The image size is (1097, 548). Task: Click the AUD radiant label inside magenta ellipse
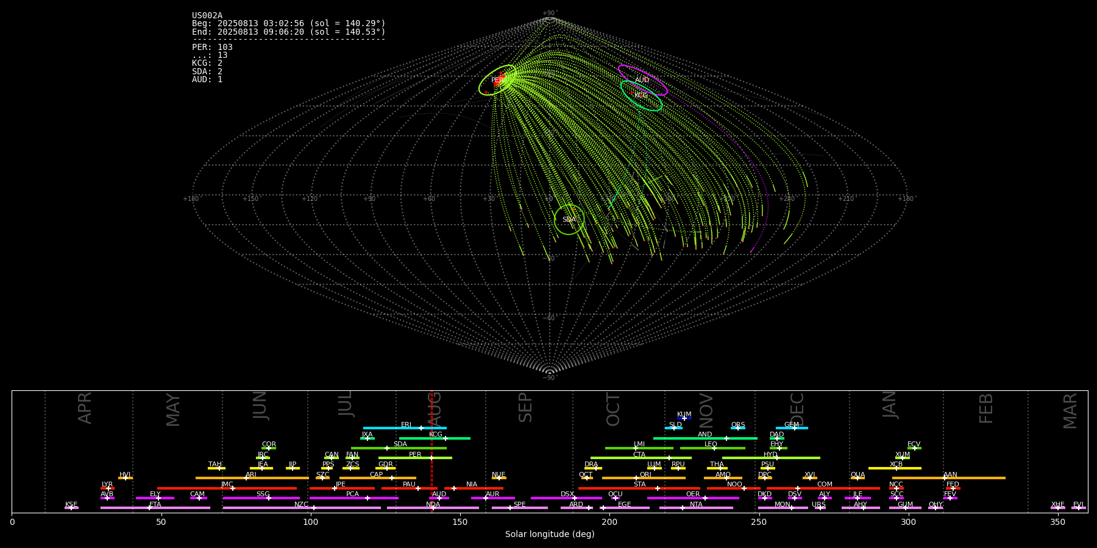(x=642, y=80)
